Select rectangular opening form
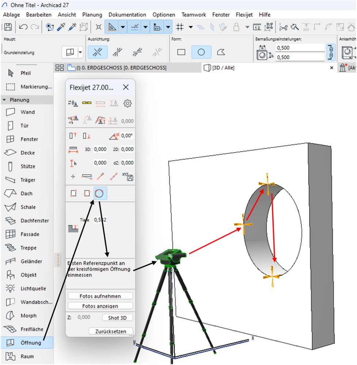The height and width of the screenshot is (365, 357). (181, 52)
